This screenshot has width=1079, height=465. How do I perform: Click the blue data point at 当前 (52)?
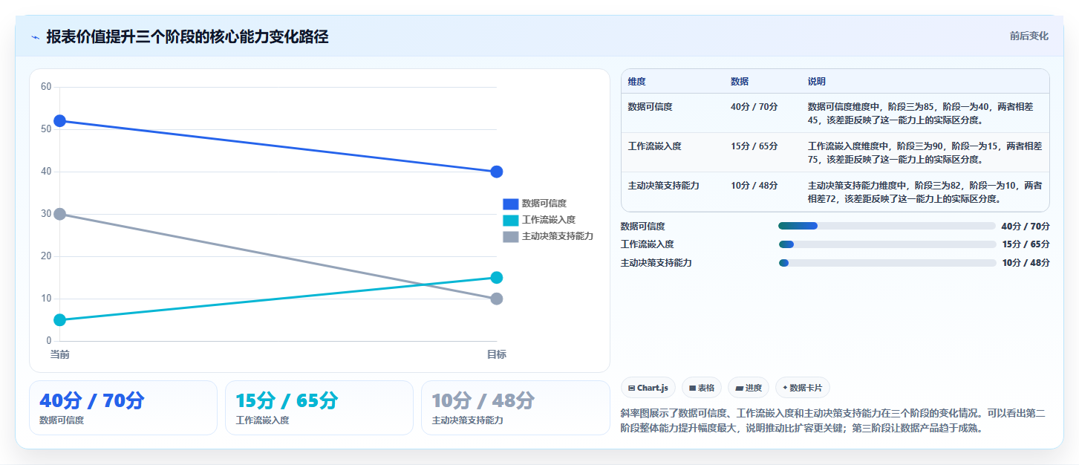tap(60, 121)
